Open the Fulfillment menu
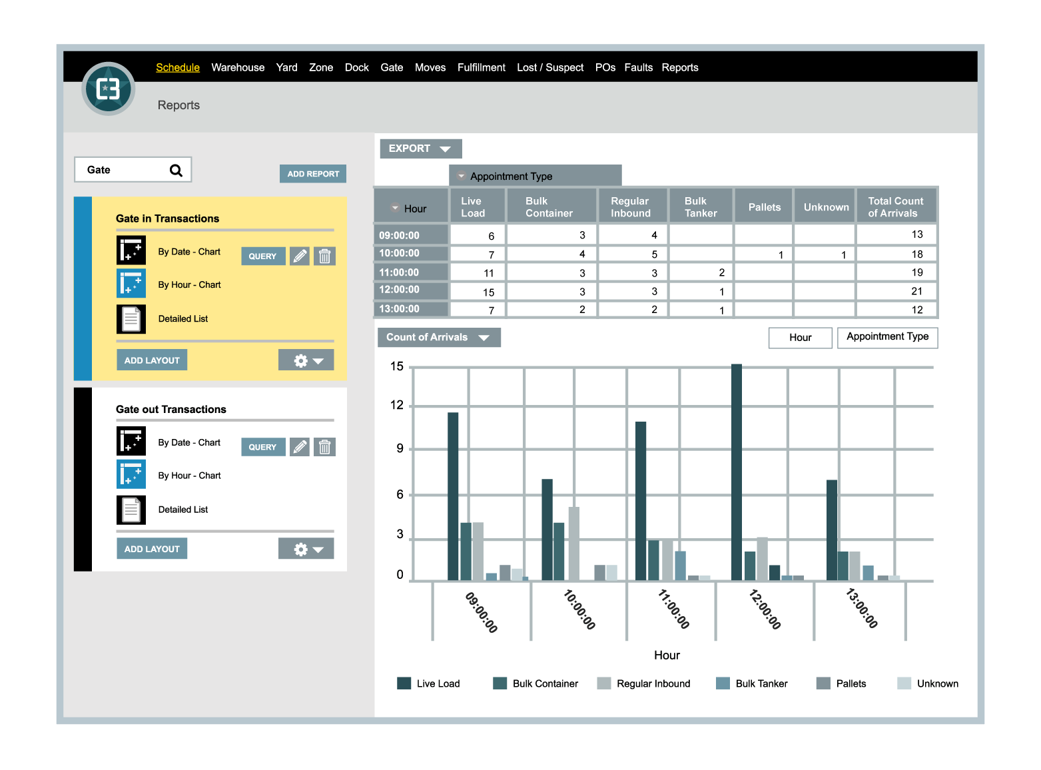1041x770 pixels. [482, 67]
